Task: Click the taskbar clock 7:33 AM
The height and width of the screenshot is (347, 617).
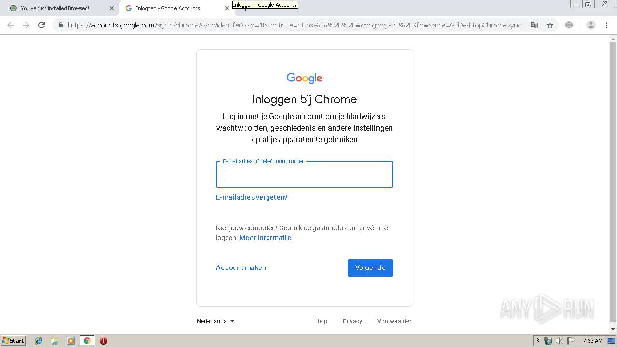Action: tap(592, 341)
